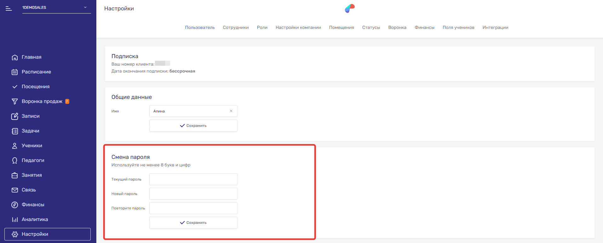Open the Интеграции tab
The height and width of the screenshot is (243, 603).
(x=495, y=28)
